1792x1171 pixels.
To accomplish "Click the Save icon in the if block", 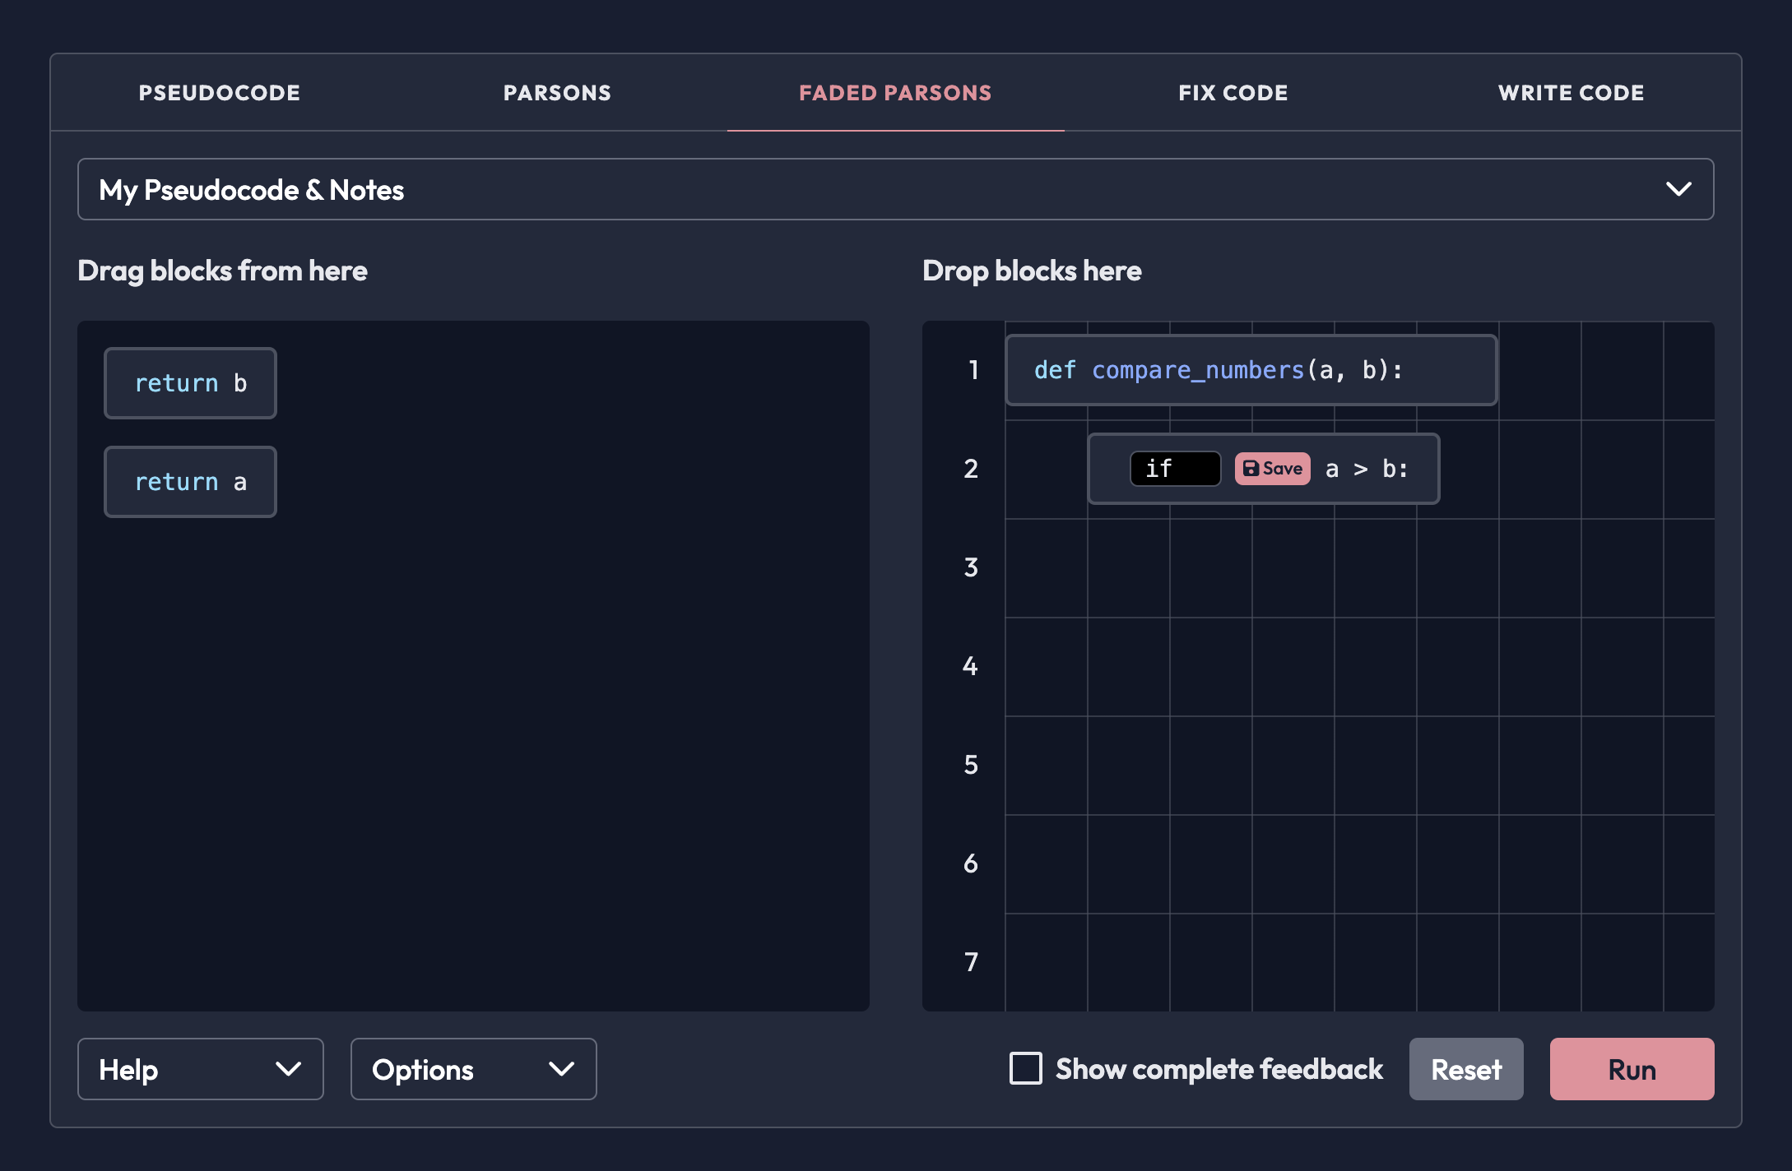I will pos(1251,469).
